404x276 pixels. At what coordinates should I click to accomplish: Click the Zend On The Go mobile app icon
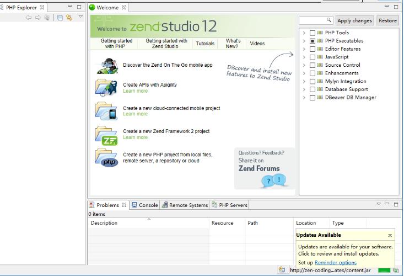(x=107, y=66)
